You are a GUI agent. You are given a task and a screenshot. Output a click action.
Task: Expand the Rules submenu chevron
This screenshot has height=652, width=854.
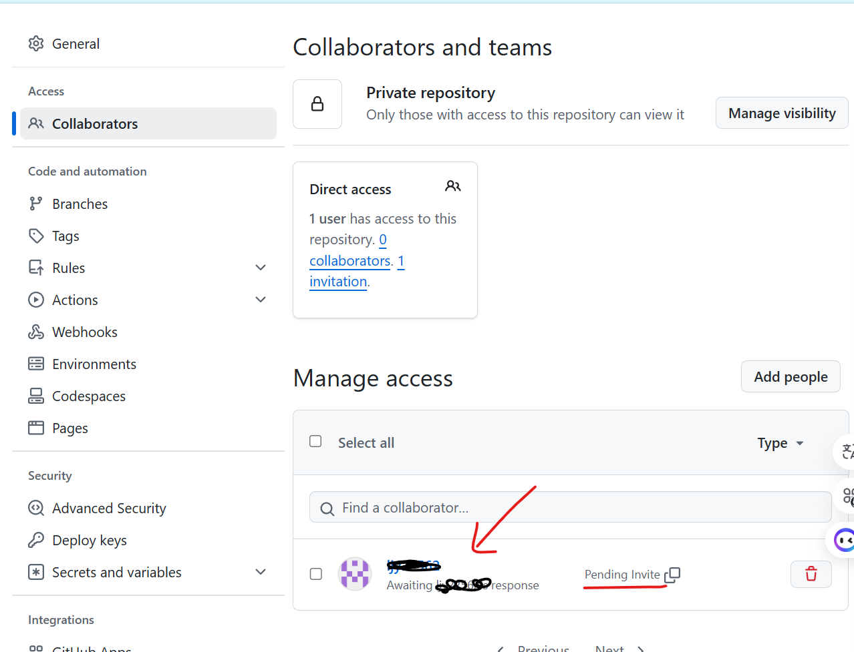261,268
